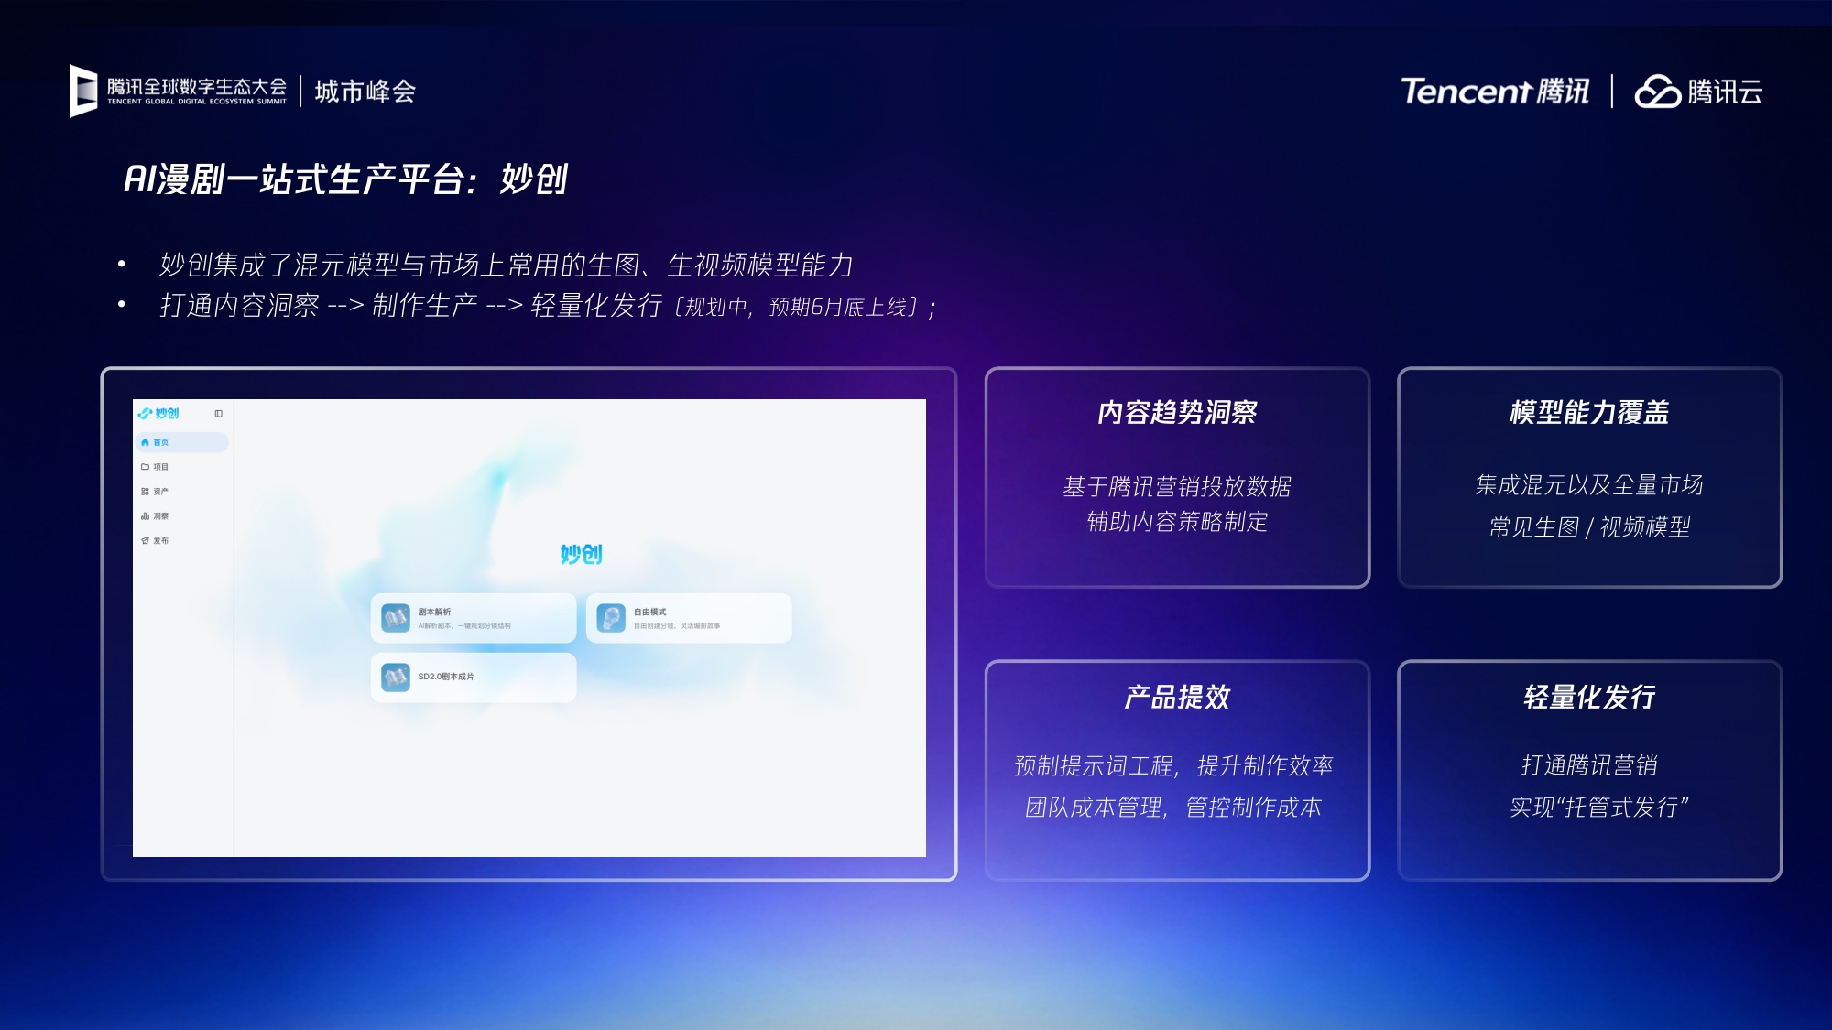Click the line "打通腾讯营销"
Screen dimensions: 1832x1030
coord(1589,765)
